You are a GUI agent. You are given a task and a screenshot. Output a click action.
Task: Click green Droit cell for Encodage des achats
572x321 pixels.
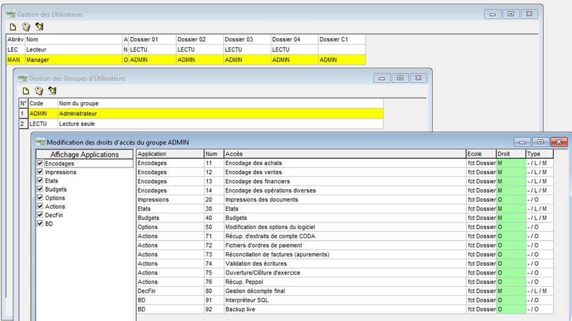click(510, 163)
